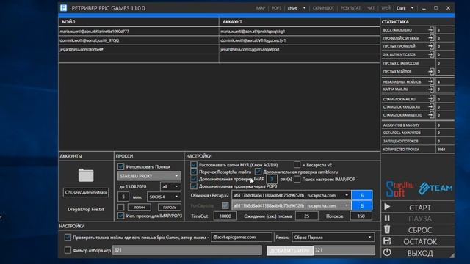The height and width of the screenshot is (264, 470).
Task: Export Профилей с играми list via arrow icon
Action: point(431,38)
